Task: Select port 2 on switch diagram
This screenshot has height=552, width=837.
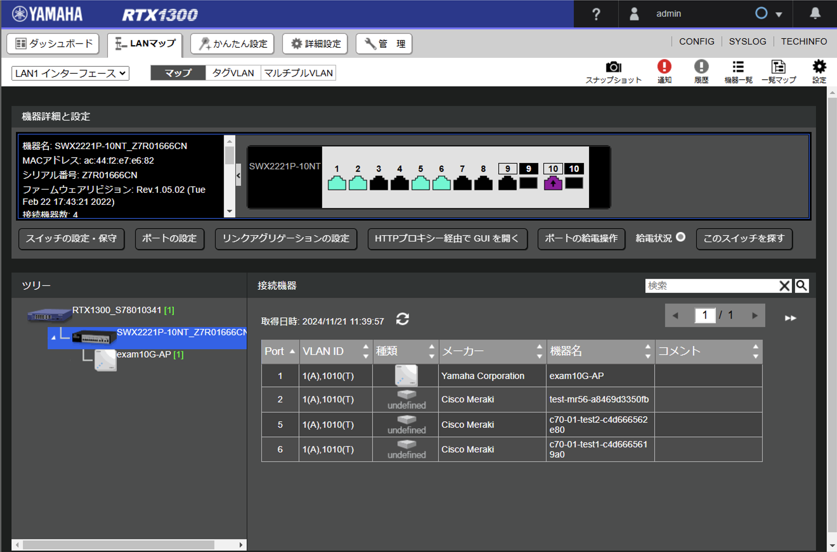Action: 357,183
